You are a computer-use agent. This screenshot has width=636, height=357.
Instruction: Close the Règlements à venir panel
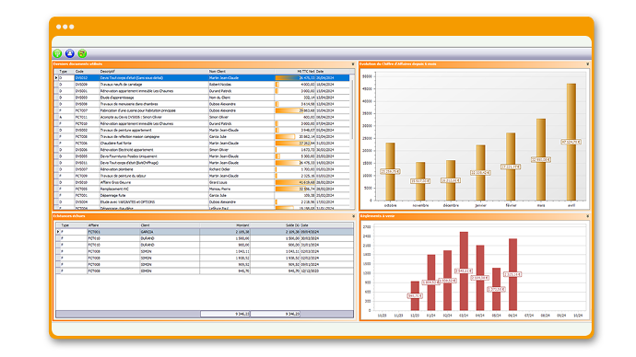point(588,216)
